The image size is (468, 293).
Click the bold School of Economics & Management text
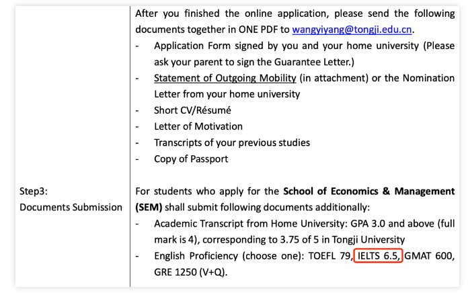pyautogui.click(x=369, y=191)
